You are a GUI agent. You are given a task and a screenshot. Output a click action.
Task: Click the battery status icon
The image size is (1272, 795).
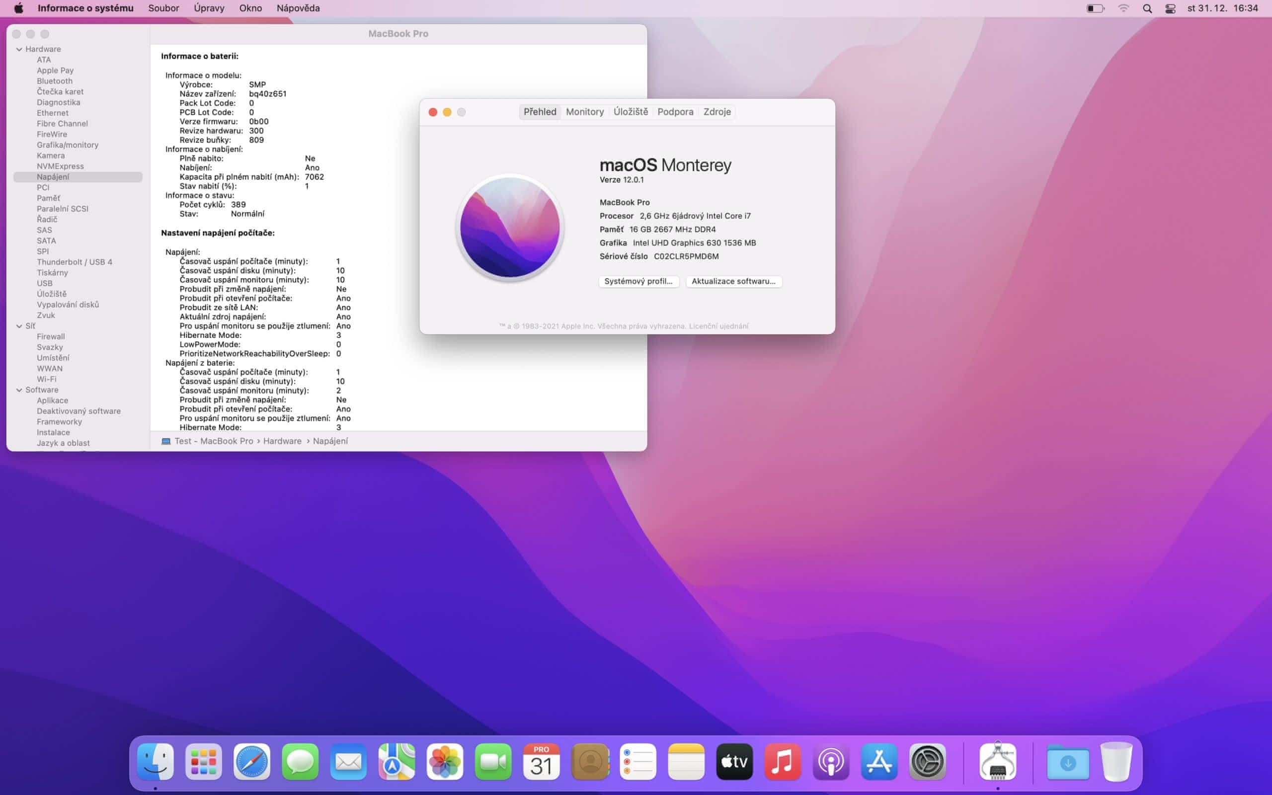[x=1095, y=8]
